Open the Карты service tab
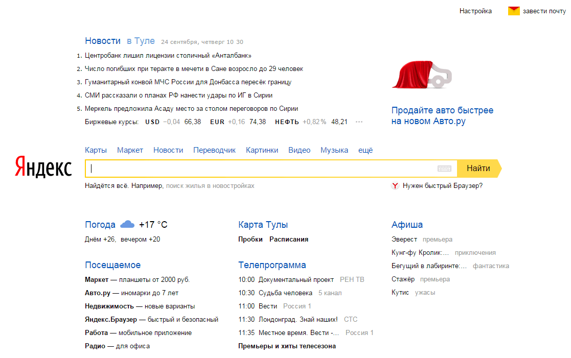Viewport: 571px width, 358px height. pos(96,150)
